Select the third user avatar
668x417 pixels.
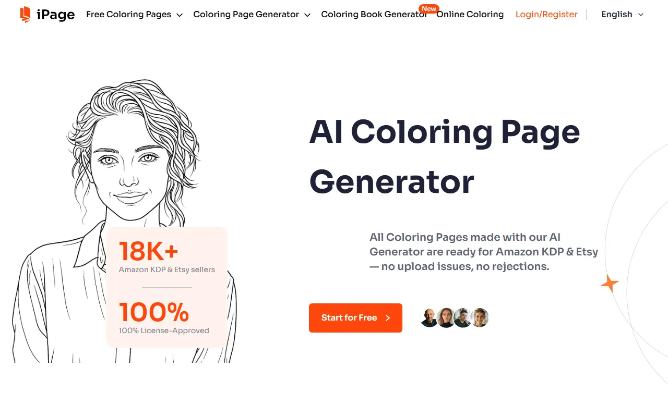462,317
